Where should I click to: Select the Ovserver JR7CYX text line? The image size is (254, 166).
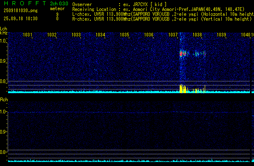[x=125, y=4]
